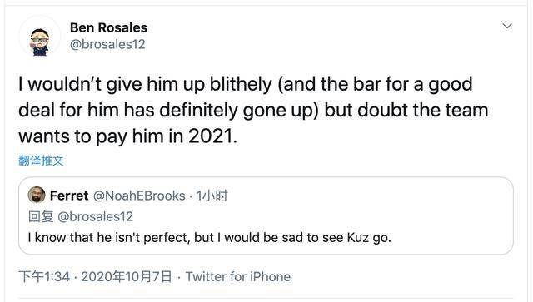
Task: Click the tweet line "wants to pay him in 2021."
Action: click(127, 136)
